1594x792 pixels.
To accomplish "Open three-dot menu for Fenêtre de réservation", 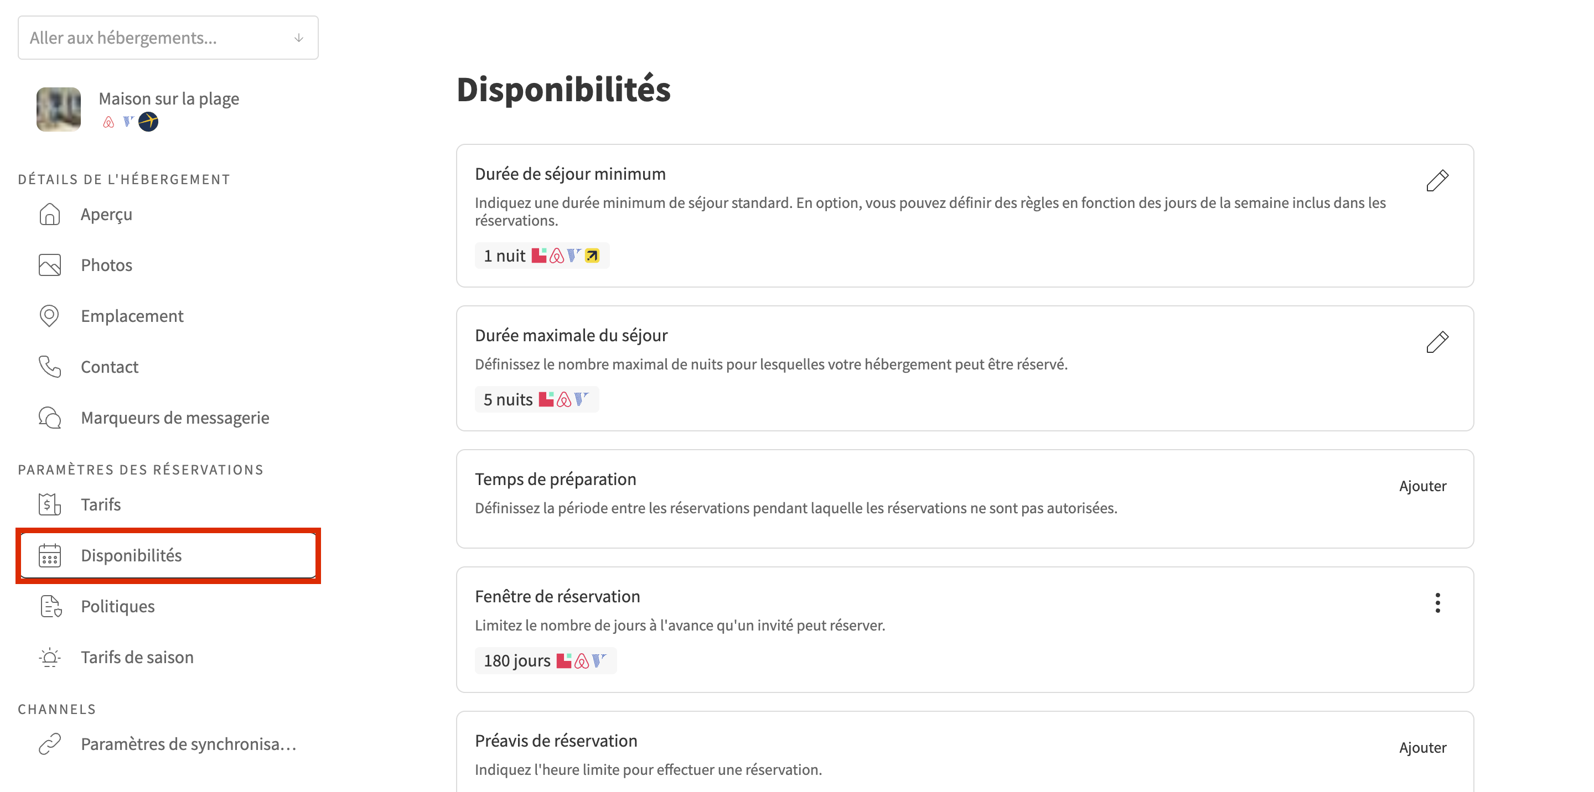I will [x=1437, y=603].
